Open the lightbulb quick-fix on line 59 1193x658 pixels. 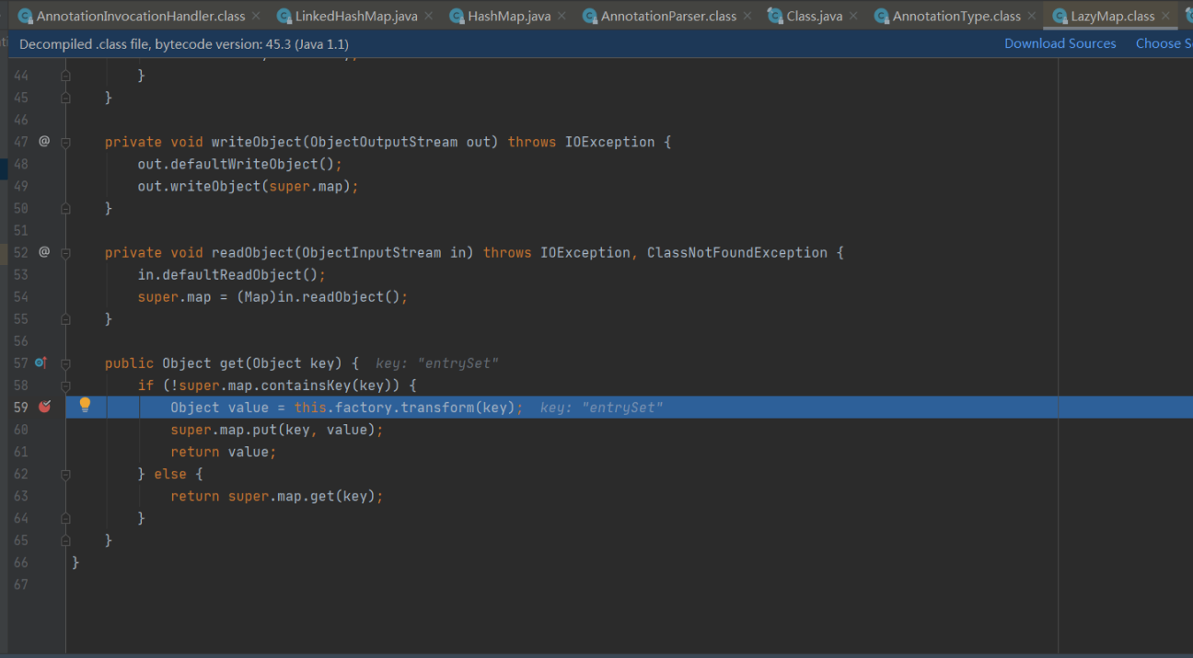tap(85, 405)
